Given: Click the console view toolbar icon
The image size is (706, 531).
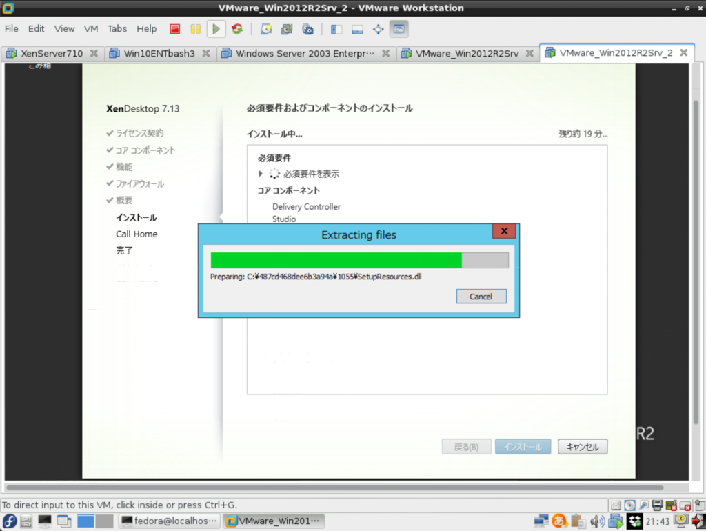Looking at the screenshot, I should point(399,29).
